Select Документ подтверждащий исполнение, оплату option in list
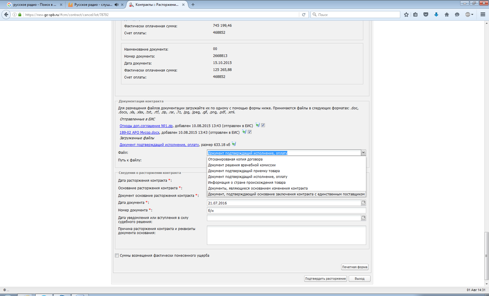This screenshot has height=296, width=489. coord(286,177)
